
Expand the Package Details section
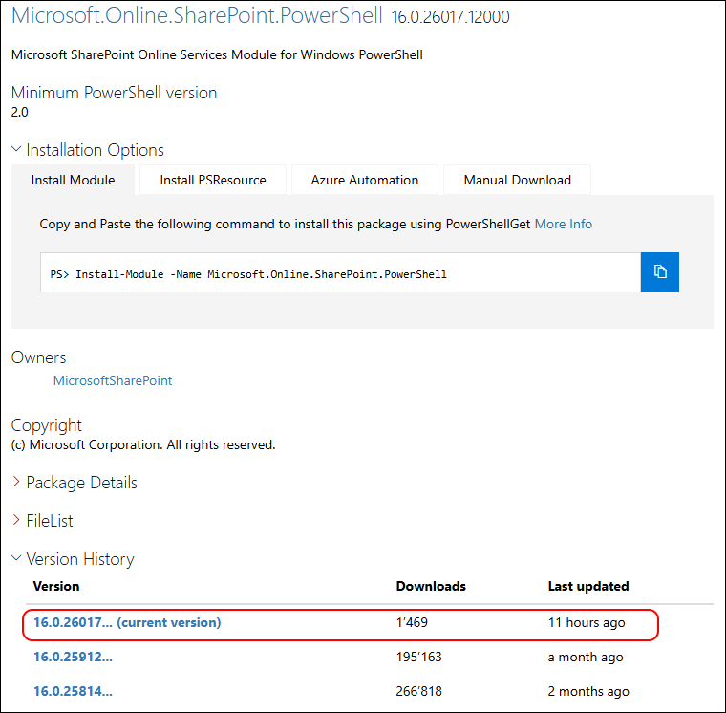[75, 483]
